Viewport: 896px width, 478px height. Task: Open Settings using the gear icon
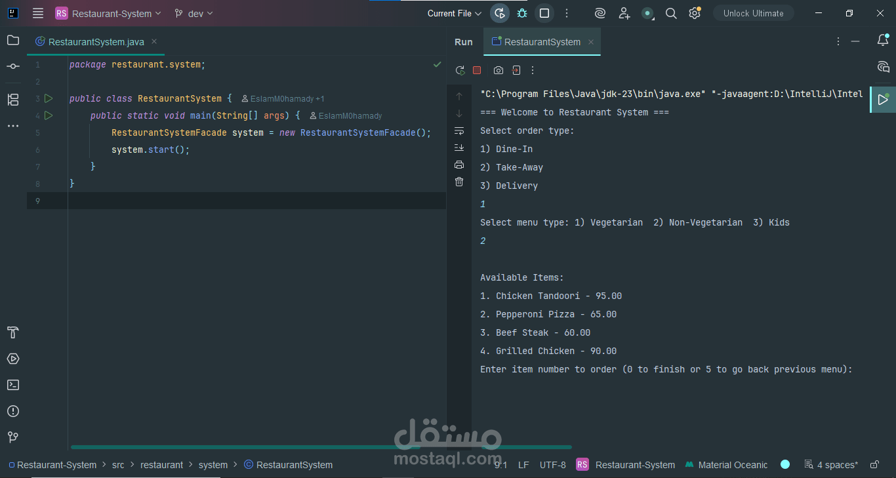[x=694, y=13]
